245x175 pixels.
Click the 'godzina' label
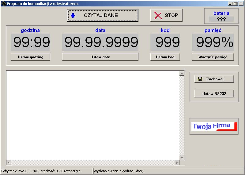30,30
